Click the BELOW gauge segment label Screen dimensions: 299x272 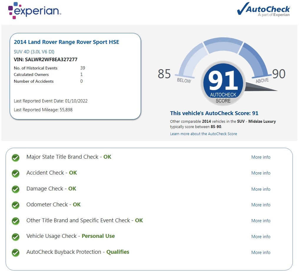coord(184,80)
